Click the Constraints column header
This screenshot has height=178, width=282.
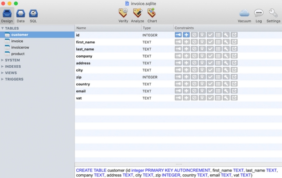(228, 28)
